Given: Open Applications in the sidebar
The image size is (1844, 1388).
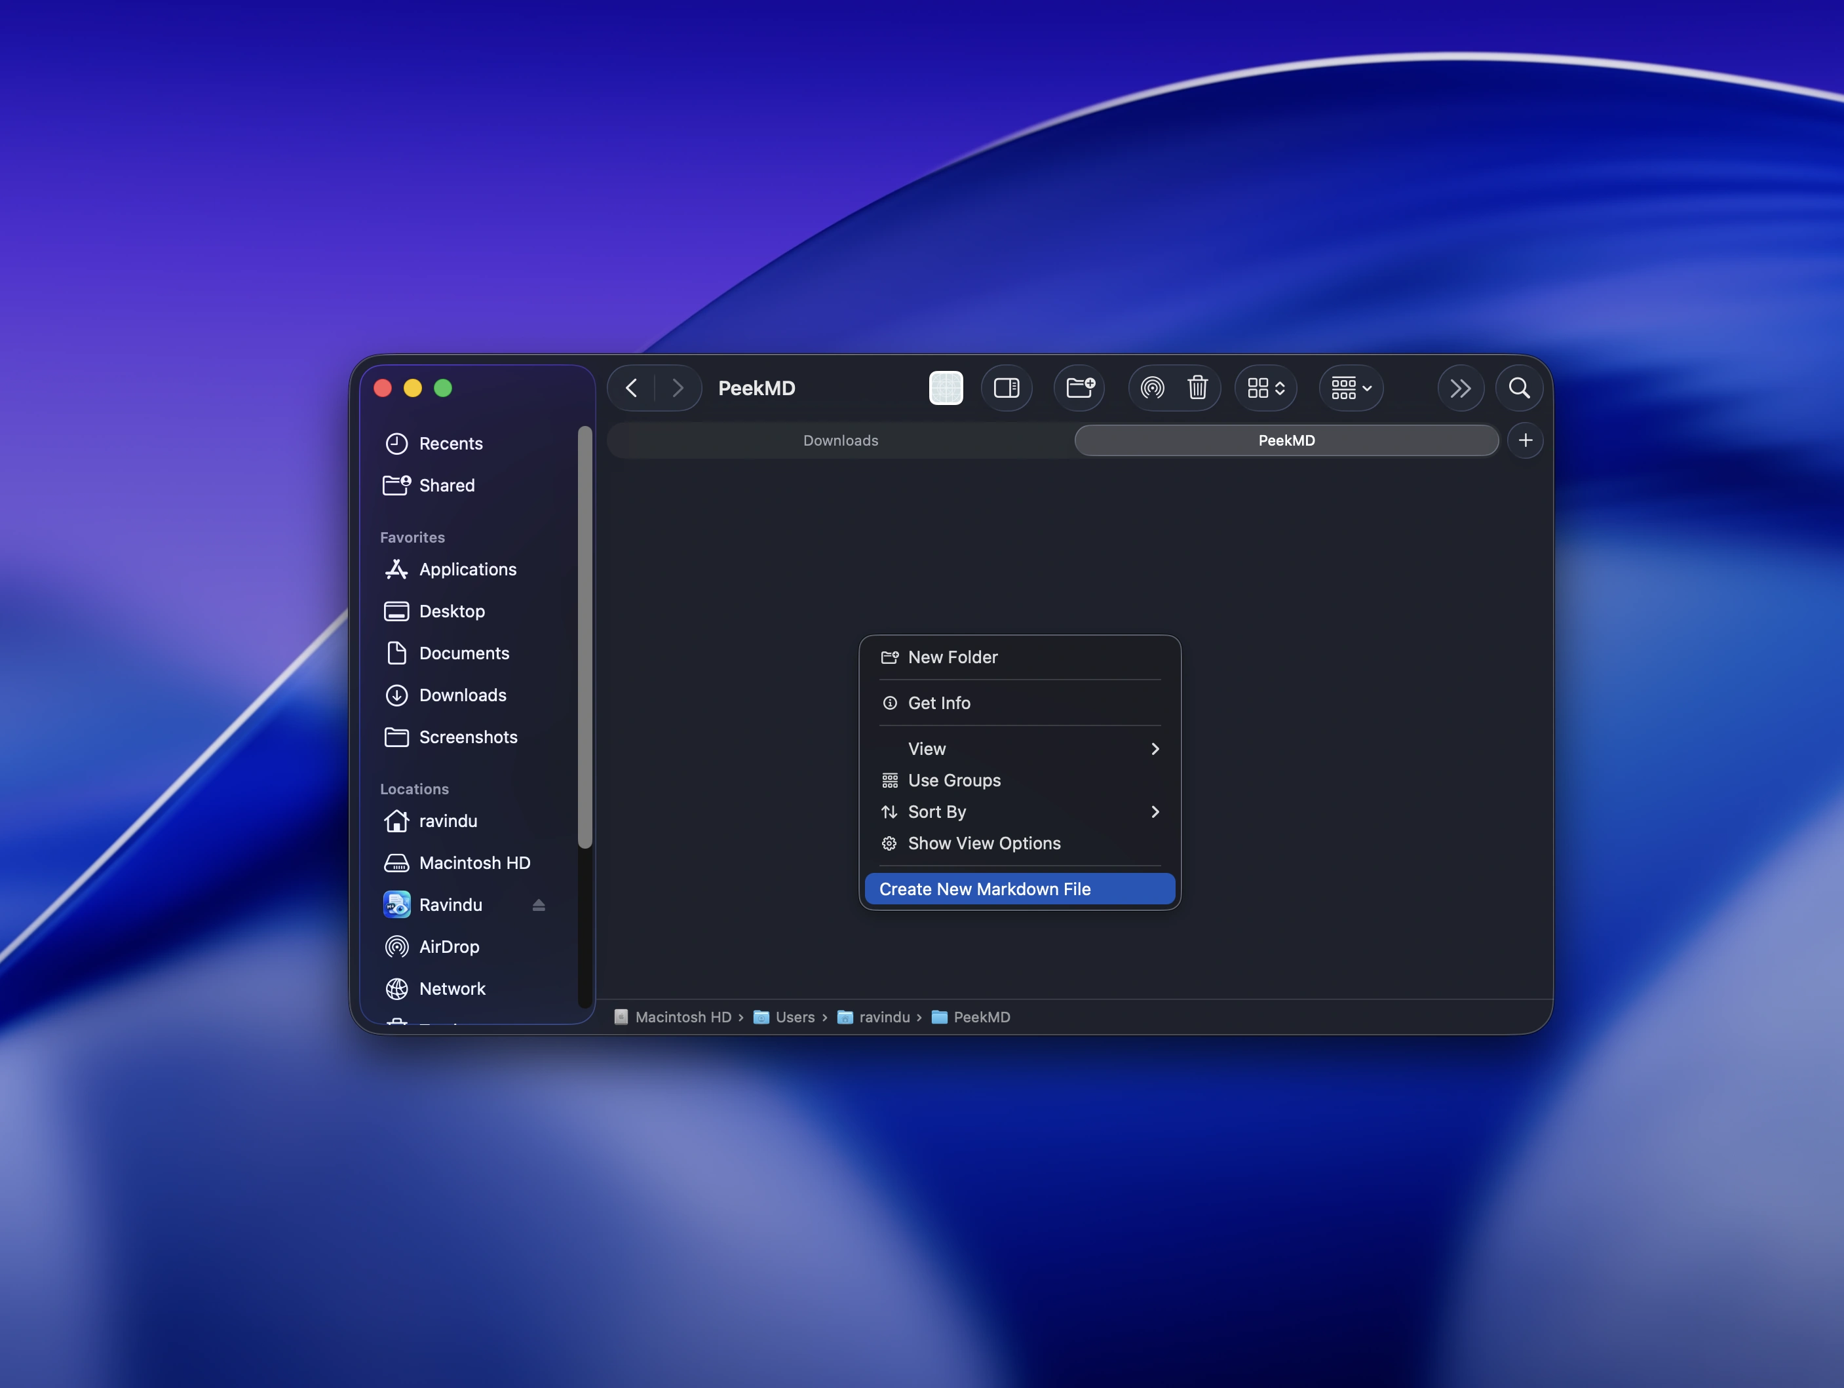Looking at the screenshot, I should tap(469, 569).
